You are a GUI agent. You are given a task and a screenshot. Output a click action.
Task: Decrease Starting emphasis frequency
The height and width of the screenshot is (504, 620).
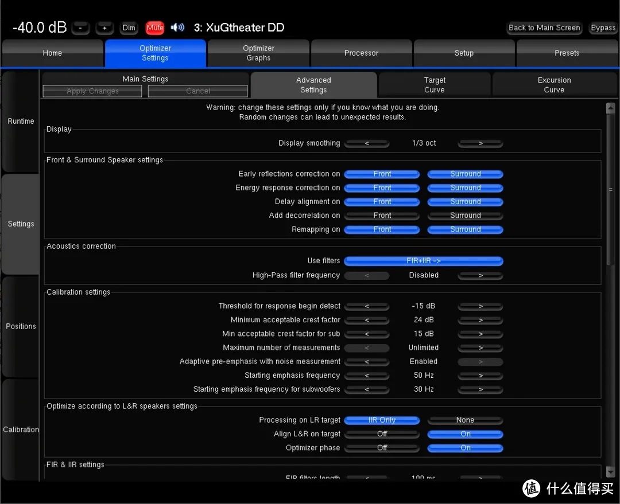point(367,375)
